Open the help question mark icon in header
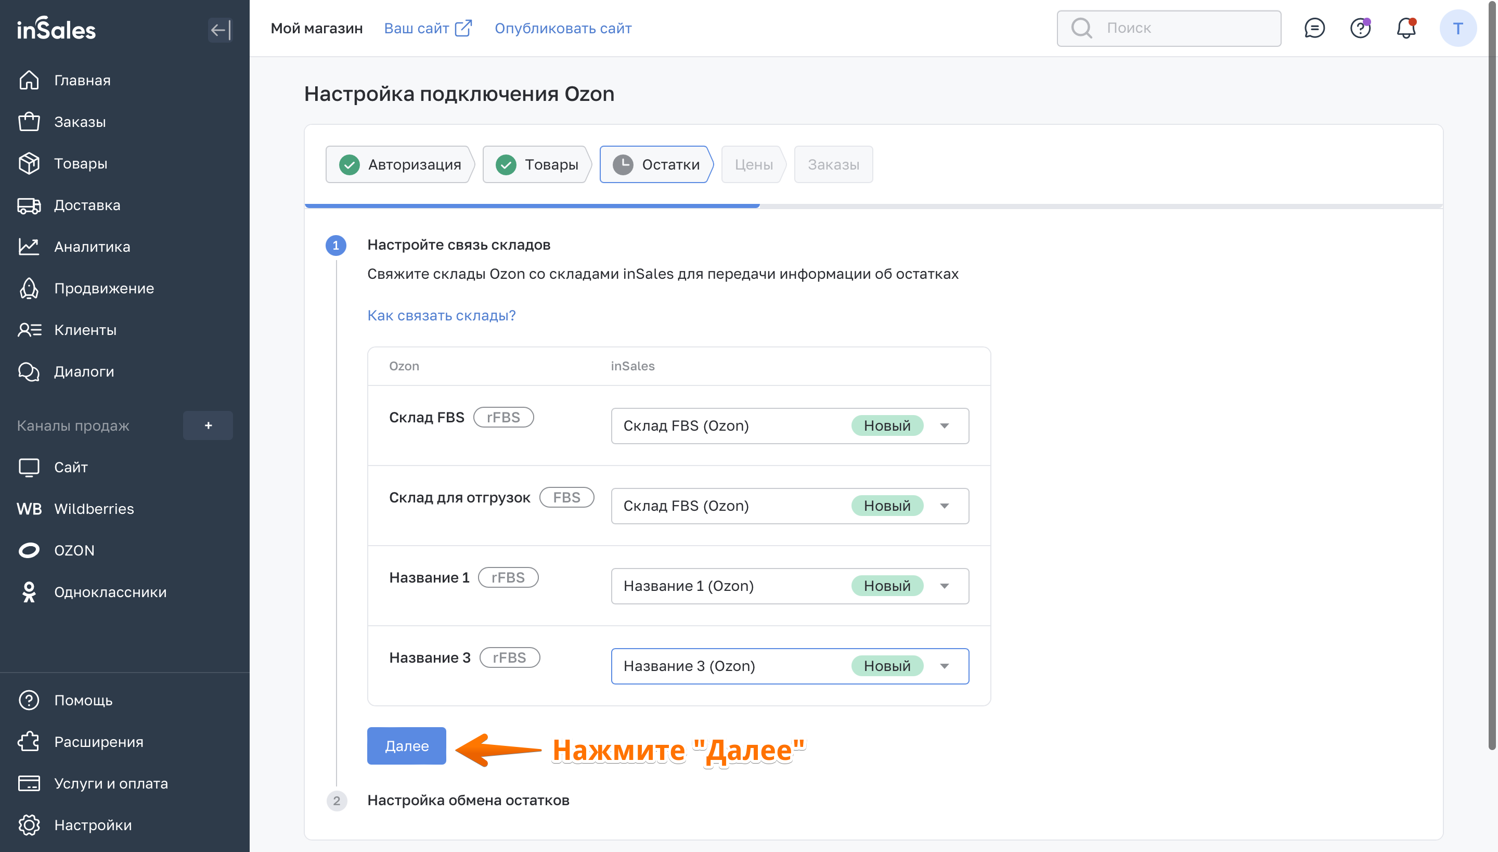The image size is (1498, 852). click(x=1360, y=28)
